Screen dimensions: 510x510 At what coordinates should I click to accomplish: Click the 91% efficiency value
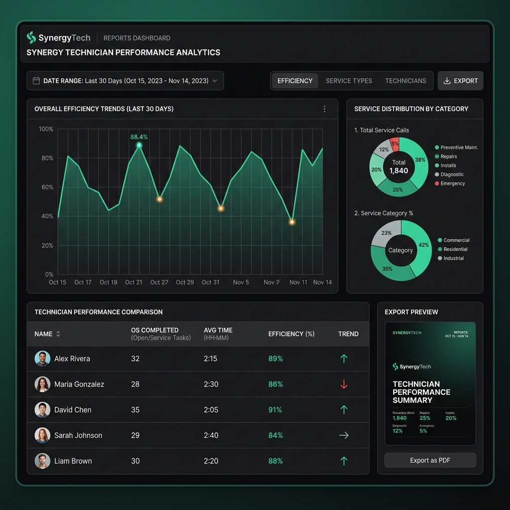[x=275, y=410]
